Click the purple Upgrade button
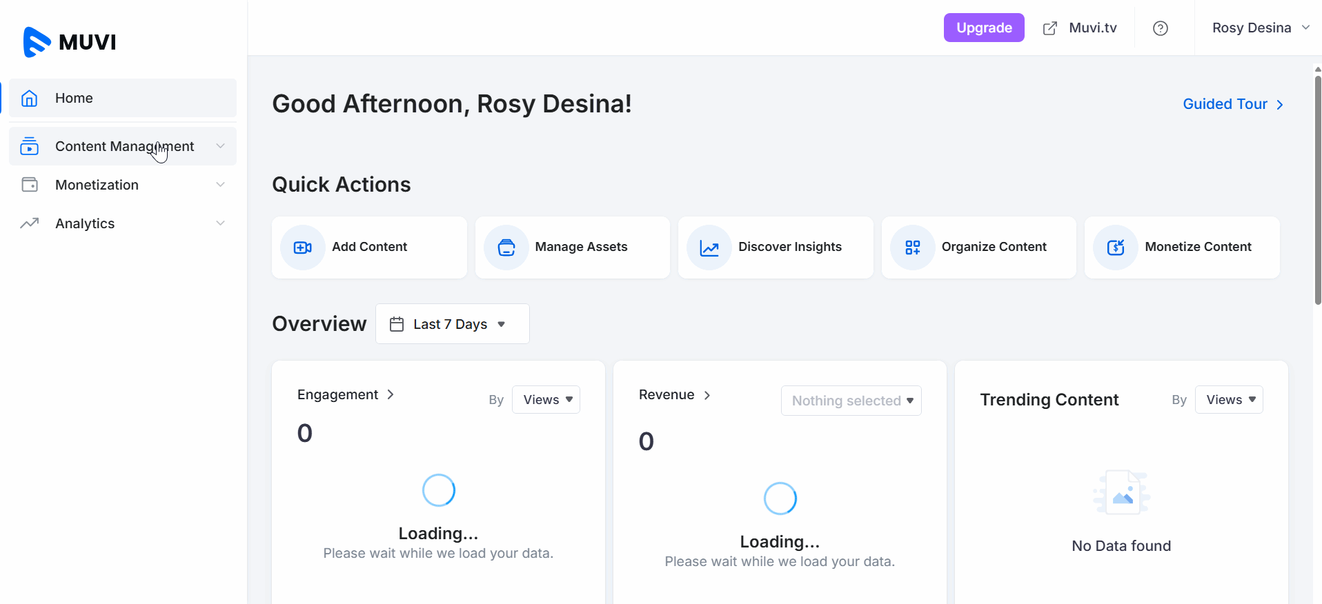 point(984,28)
